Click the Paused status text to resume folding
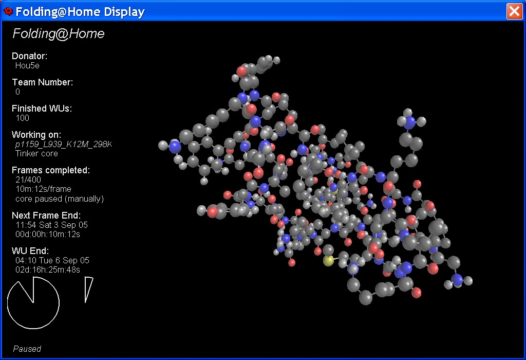Screen dimensions: 526x360 pos(27,349)
